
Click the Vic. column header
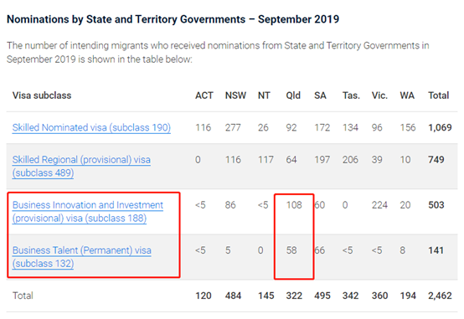pos(379,95)
